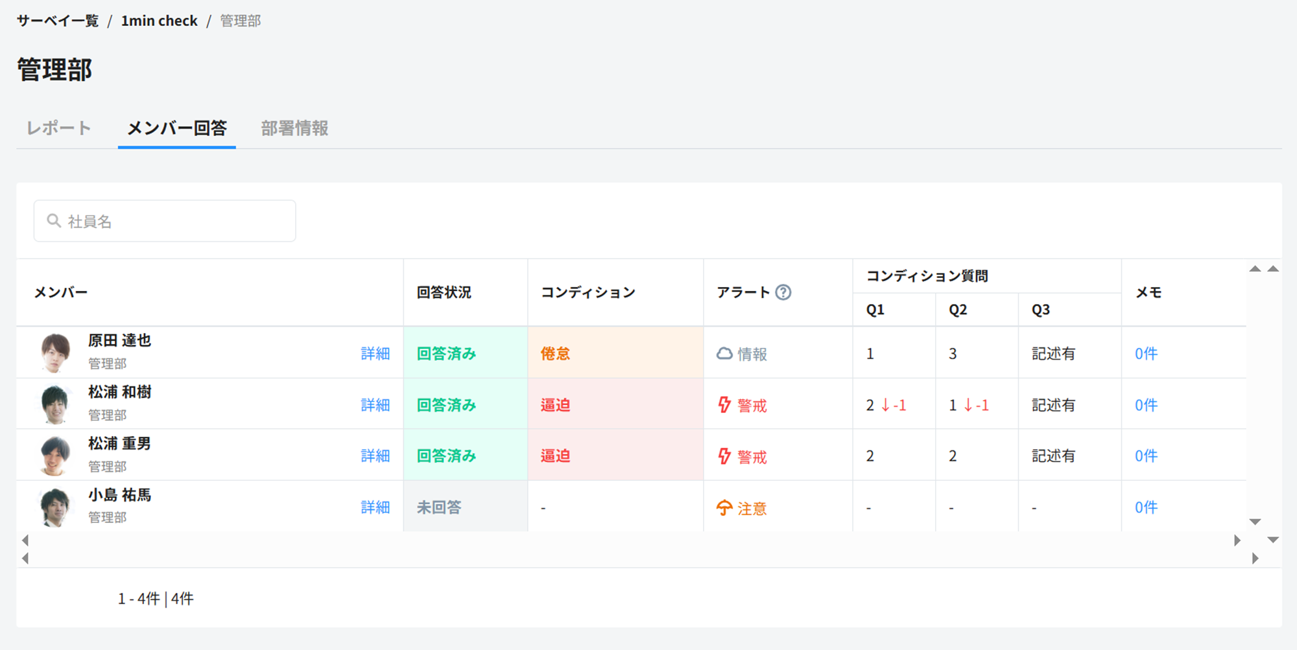The image size is (1297, 650).
Task: Click the scroll-right arrow of horizontal scrollbar
Action: click(1237, 540)
